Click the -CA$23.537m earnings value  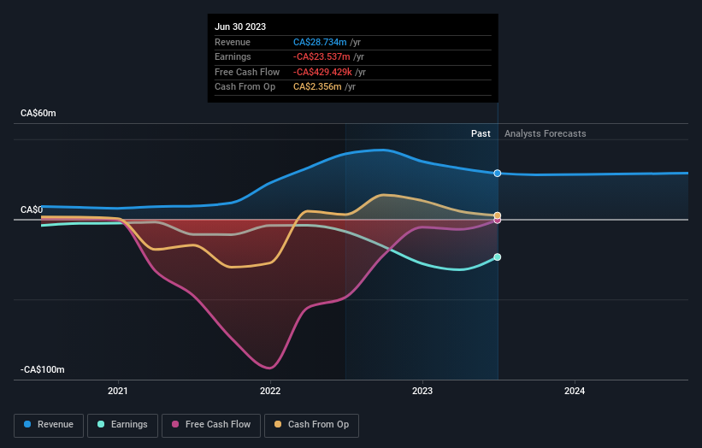[x=322, y=56]
